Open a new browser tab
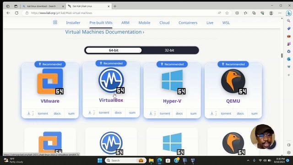This screenshot has width=293, height=165. tap(115, 6)
